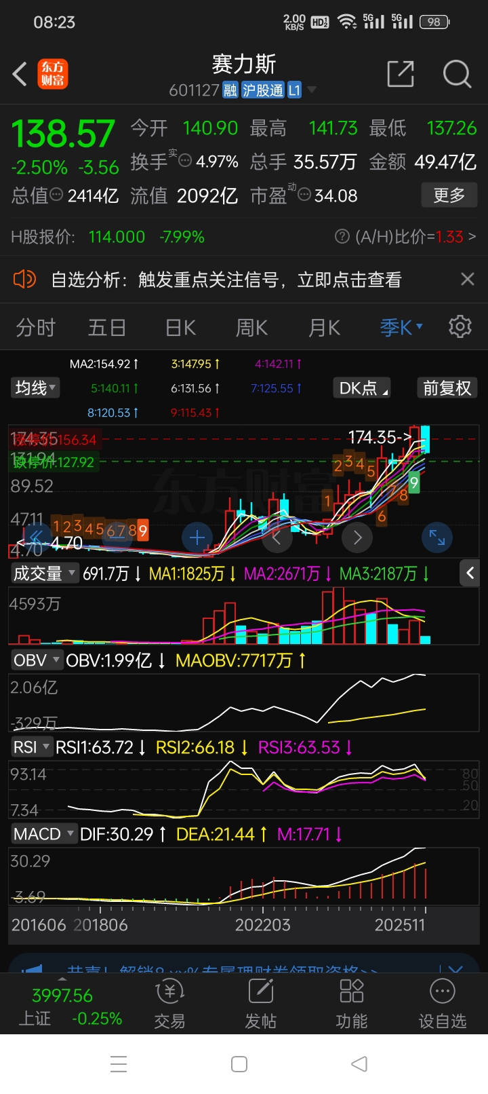Open the 发帖 post composer
Viewport: 488px width, 1094px height.
coord(261,1004)
